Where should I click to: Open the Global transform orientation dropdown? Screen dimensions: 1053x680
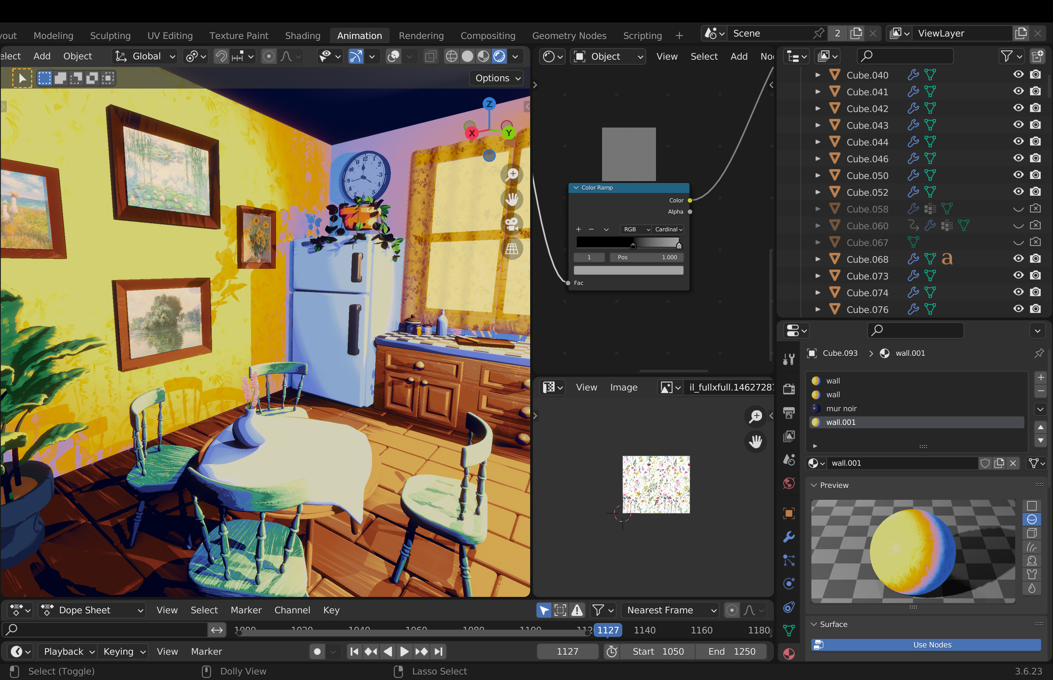tap(145, 56)
